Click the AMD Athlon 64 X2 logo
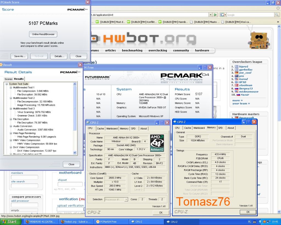Viewport: 281px width, 225px height. 157,143
